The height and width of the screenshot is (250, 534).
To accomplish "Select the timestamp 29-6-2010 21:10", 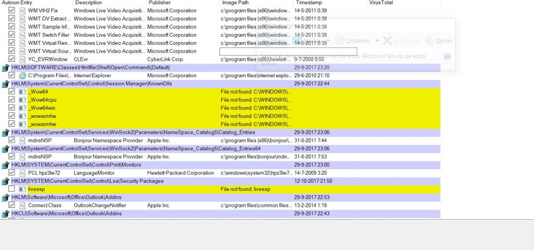I will [x=312, y=76].
